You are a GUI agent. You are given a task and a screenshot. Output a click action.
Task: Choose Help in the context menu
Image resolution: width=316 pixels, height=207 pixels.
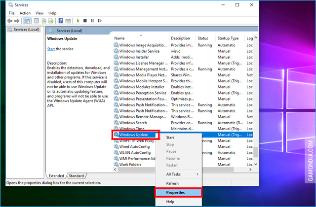coord(179,202)
